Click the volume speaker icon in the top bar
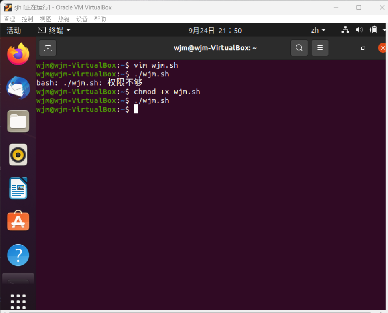Image resolution: width=388 pixels, height=313 pixels. (x=359, y=30)
